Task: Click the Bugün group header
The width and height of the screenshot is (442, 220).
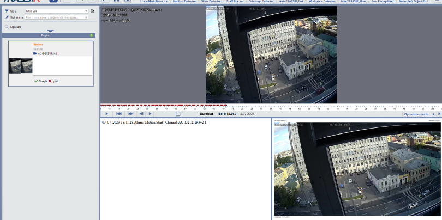Action: coord(49,35)
